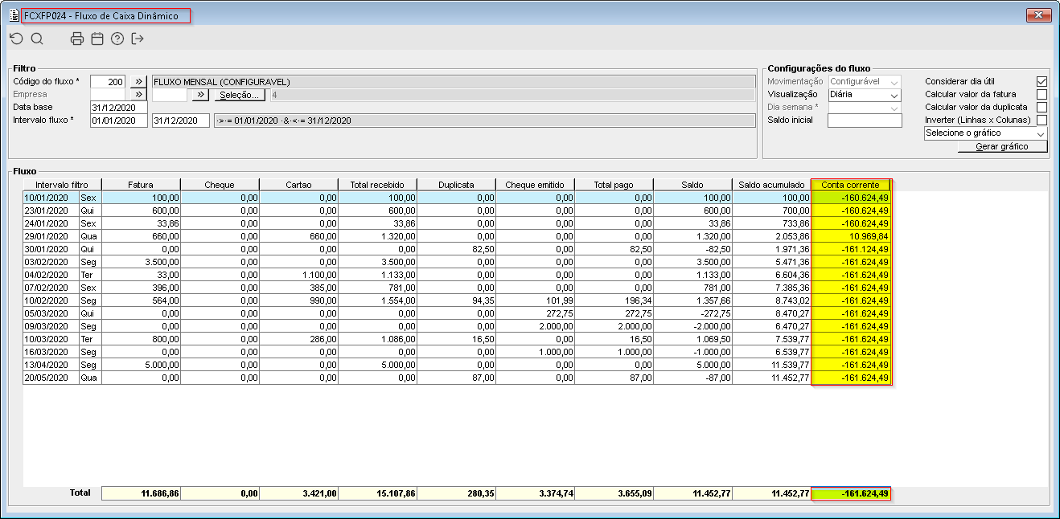Click the Total recebido column header

tap(377, 185)
